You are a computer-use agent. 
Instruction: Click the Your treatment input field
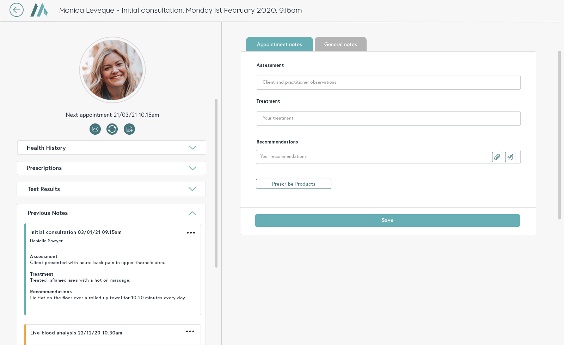(388, 119)
